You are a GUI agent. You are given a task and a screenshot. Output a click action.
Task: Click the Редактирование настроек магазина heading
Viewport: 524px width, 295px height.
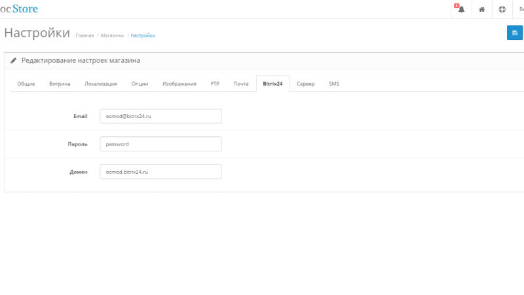tap(81, 60)
